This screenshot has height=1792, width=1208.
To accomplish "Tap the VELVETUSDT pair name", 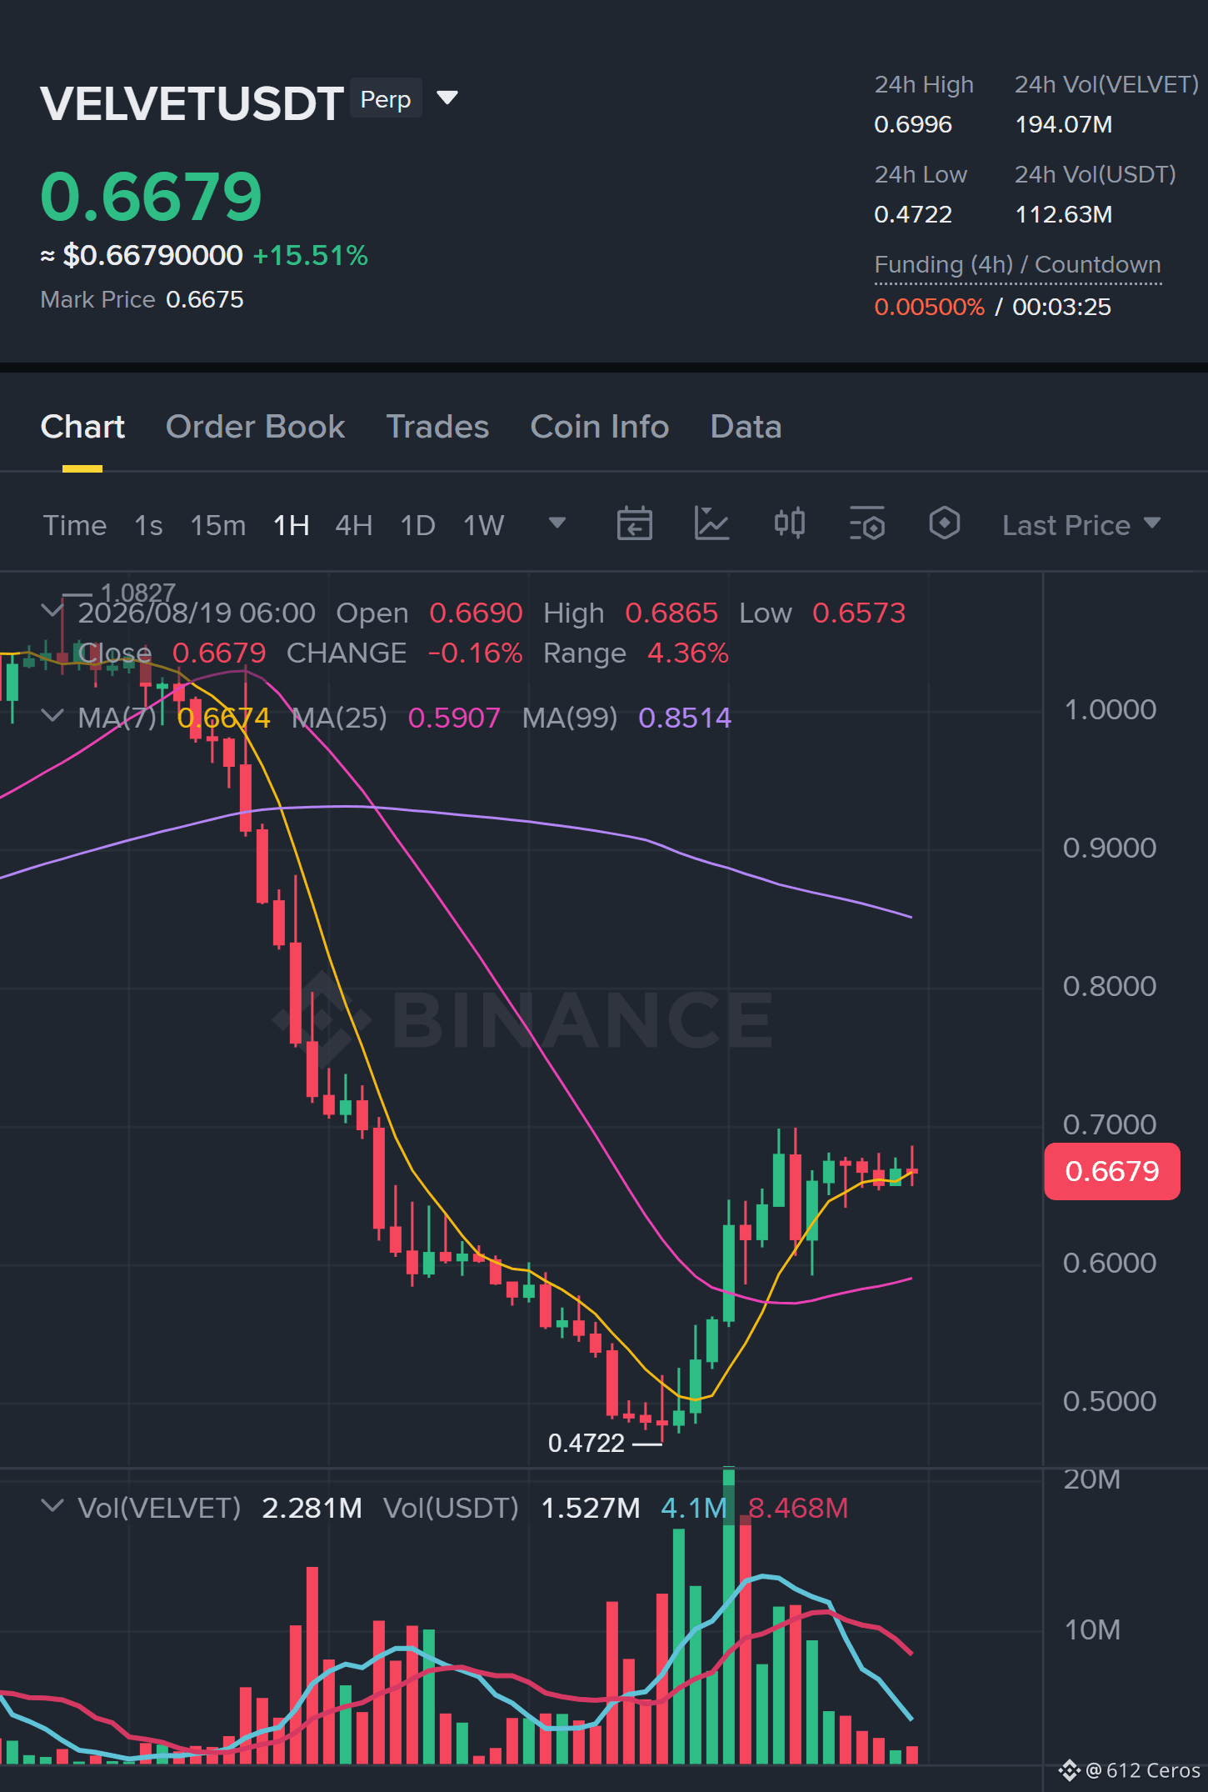I will pyautogui.click(x=192, y=103).
